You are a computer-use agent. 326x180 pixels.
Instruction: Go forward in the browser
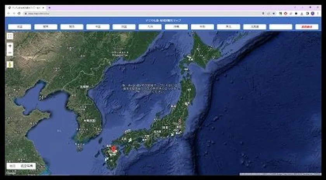coord(14,14)
